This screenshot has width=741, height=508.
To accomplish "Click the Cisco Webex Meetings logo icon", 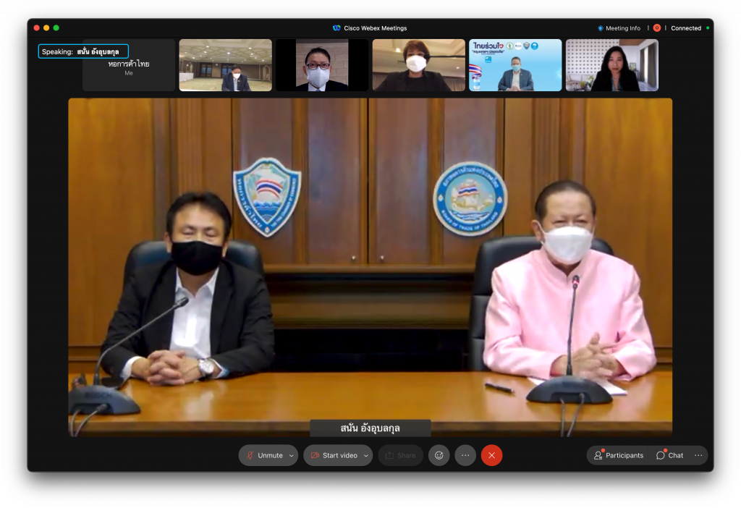I will coord(336,28).
